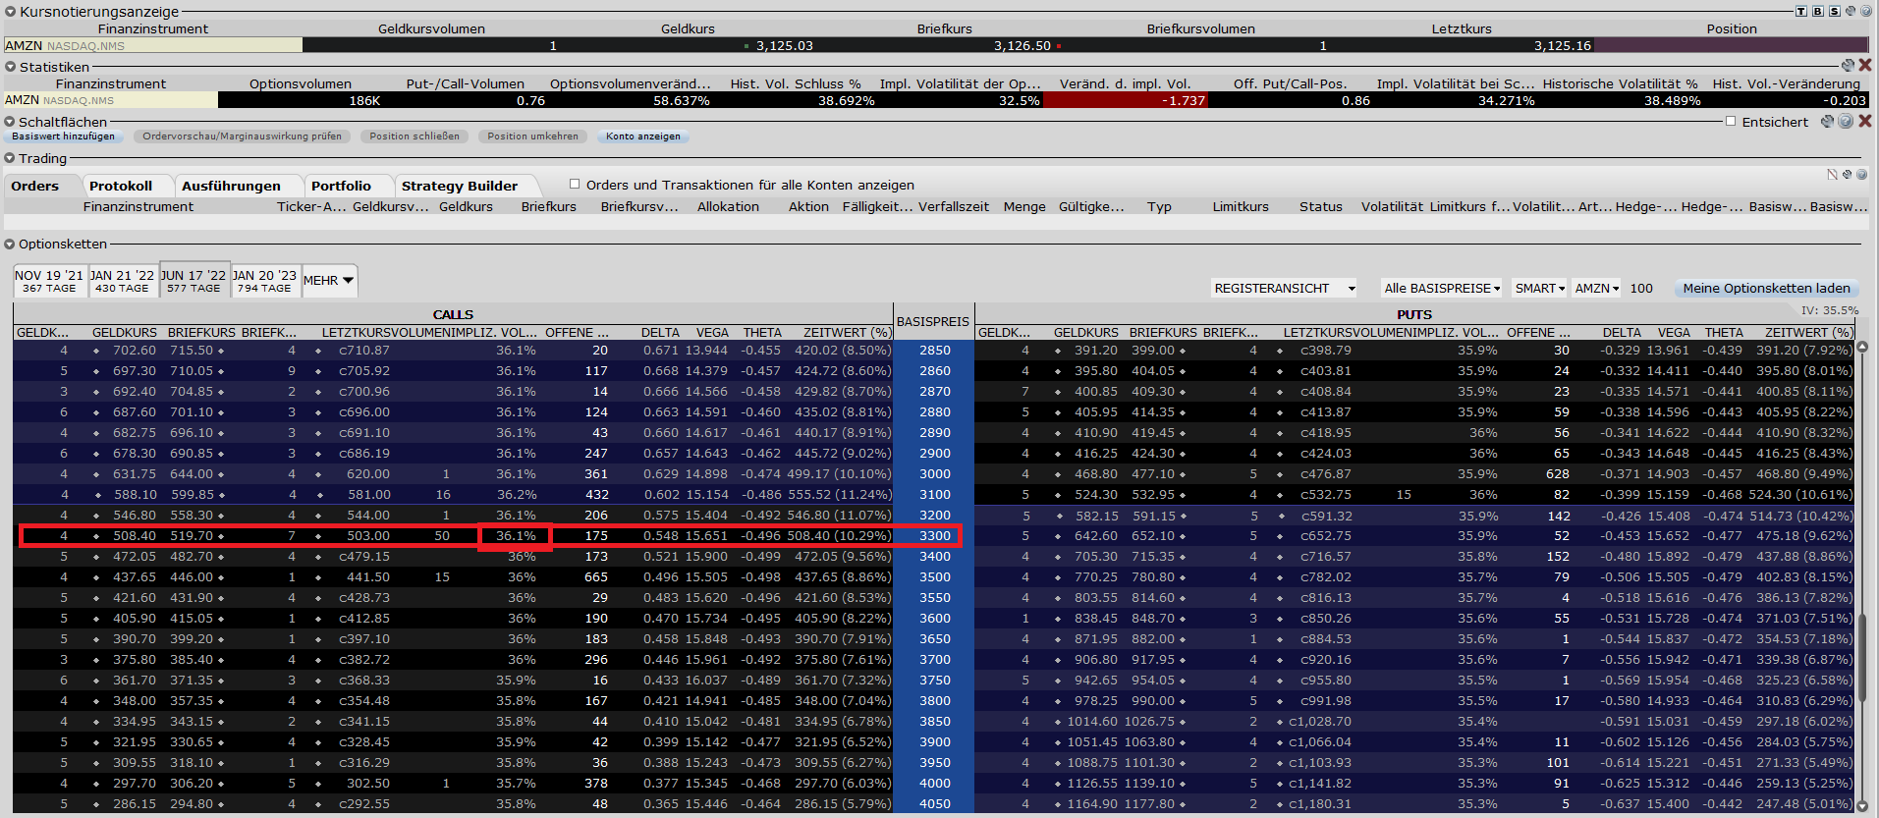
Task: Collapse the Optionsketten section
Action: coord(10,244)
